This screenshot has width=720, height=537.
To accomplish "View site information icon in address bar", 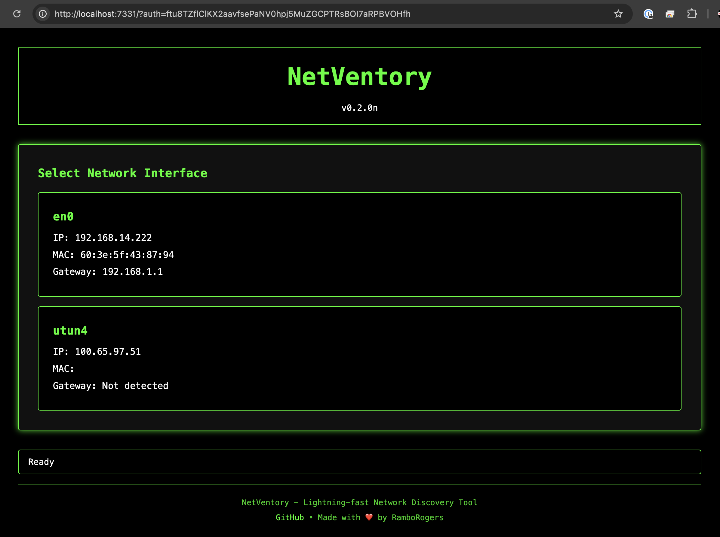I will [43, 14].
